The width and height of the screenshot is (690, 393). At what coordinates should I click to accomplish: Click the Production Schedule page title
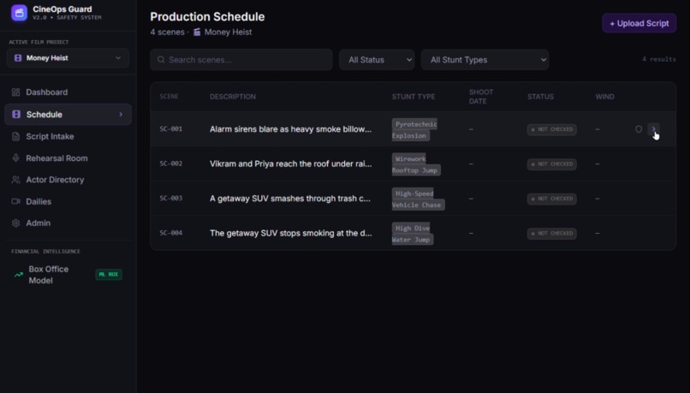[x=207, y=17]
